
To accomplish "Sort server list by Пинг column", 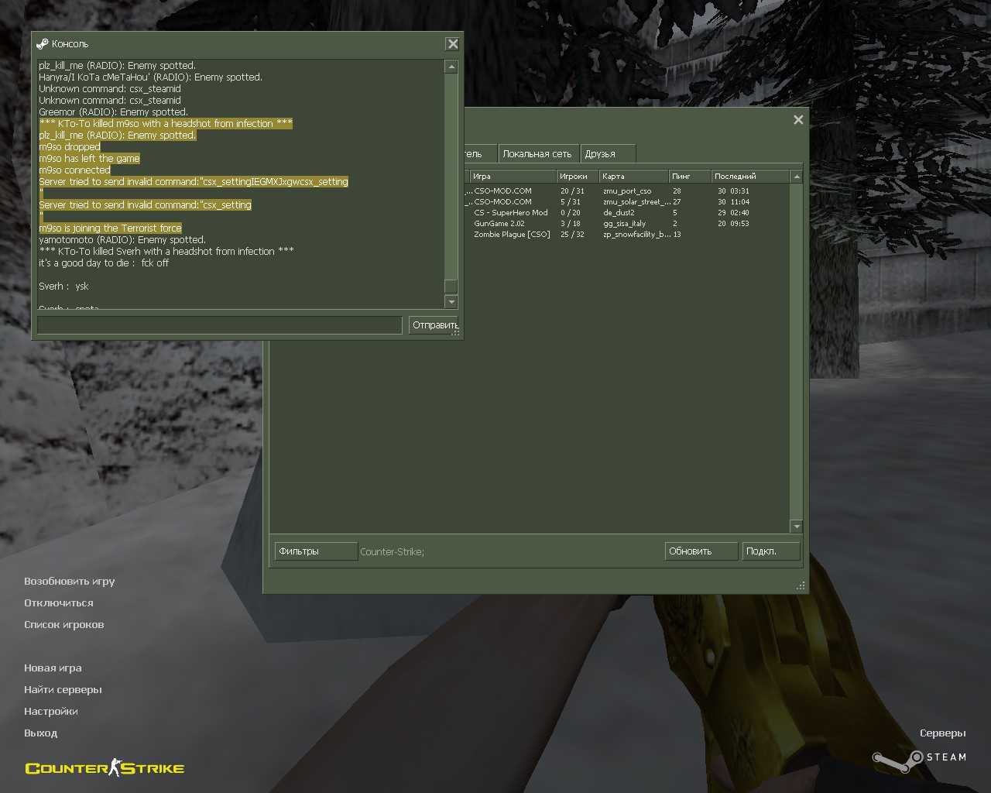I will pos(688,177).
